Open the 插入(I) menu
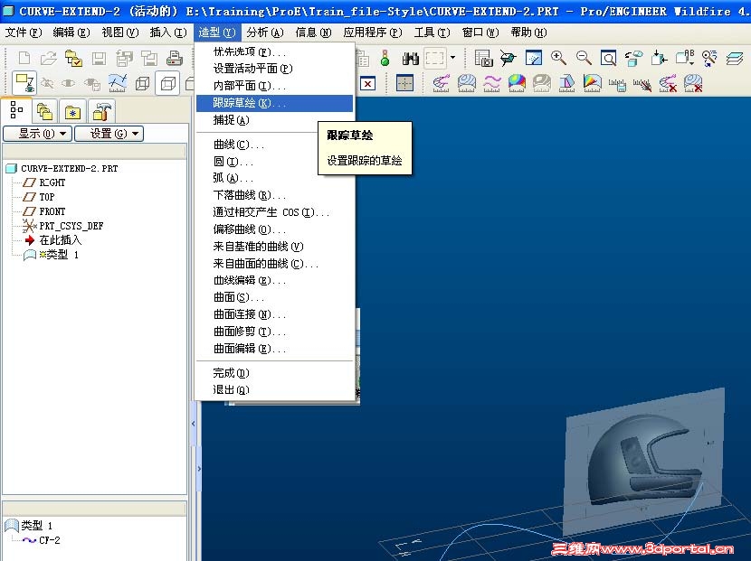This screenshot has height=561, width=751. (x=168, y=32)
